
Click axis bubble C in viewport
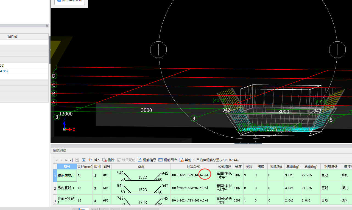pos(54,85)
